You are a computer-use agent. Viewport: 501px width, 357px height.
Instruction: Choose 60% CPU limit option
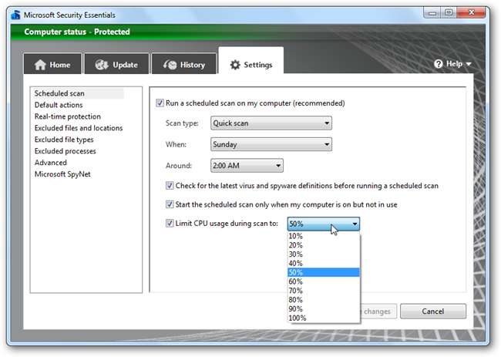(324, 281)
